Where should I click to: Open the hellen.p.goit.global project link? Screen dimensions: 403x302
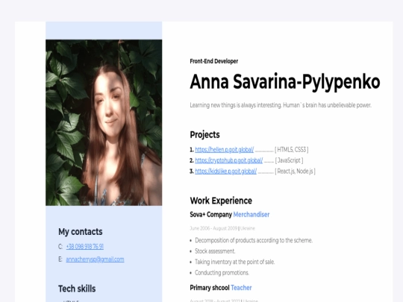(x=224, y=150)
